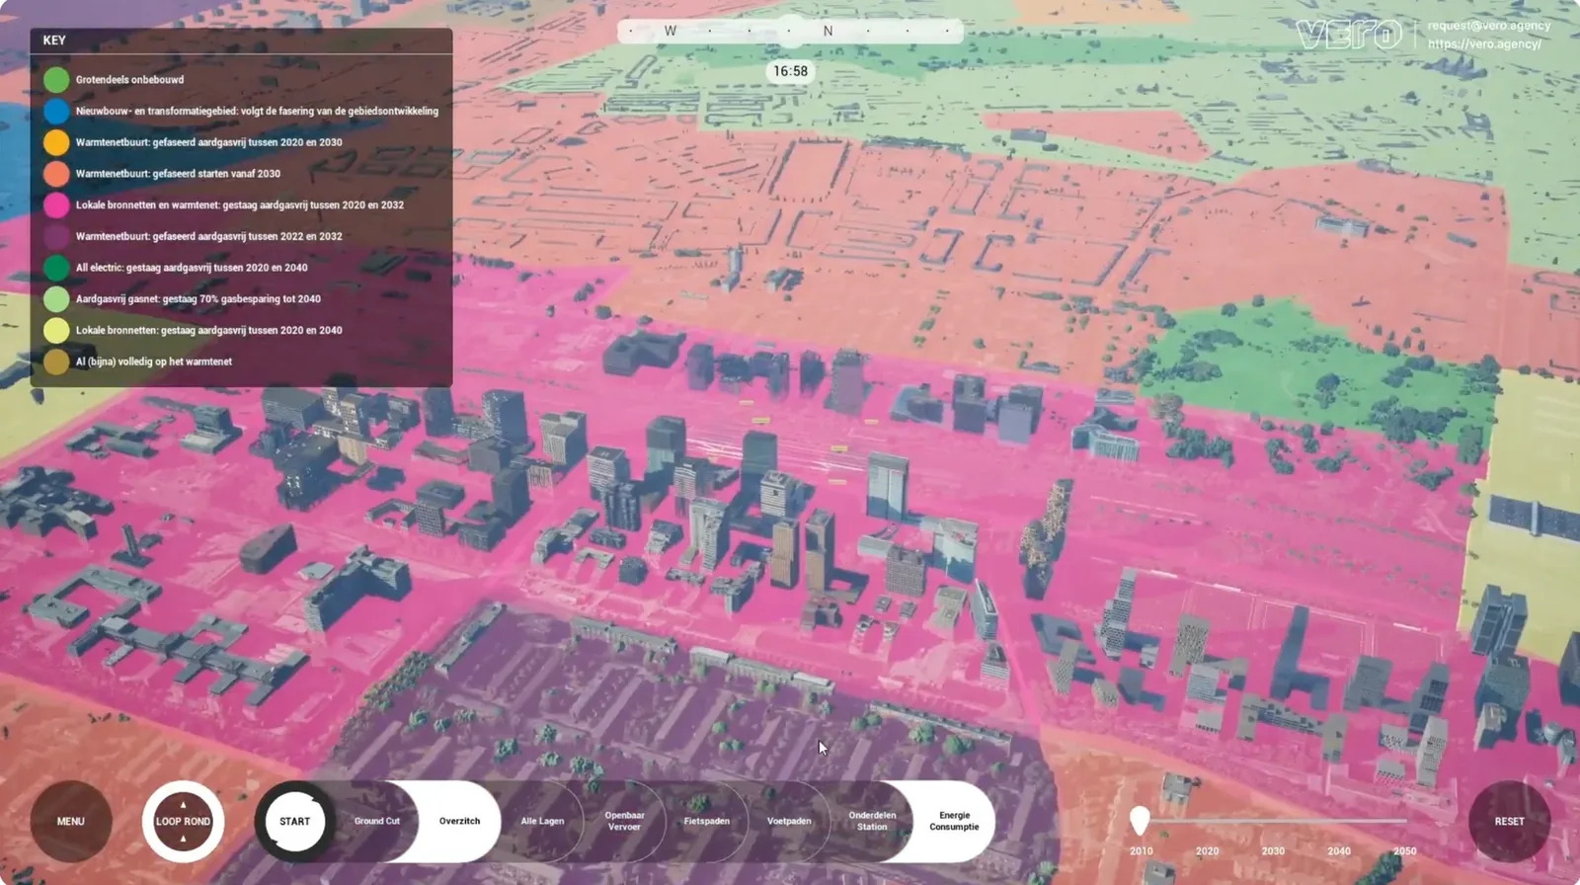Click the purple Warmtenetbuurt 2022 en 2032 swatch
Screen dimensions: 1580x885
pos(56,236)
